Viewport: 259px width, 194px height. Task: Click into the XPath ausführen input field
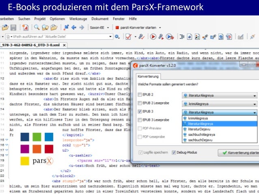point(59,36)
